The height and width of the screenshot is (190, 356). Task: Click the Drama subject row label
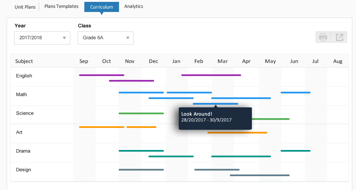pos(23,151)
